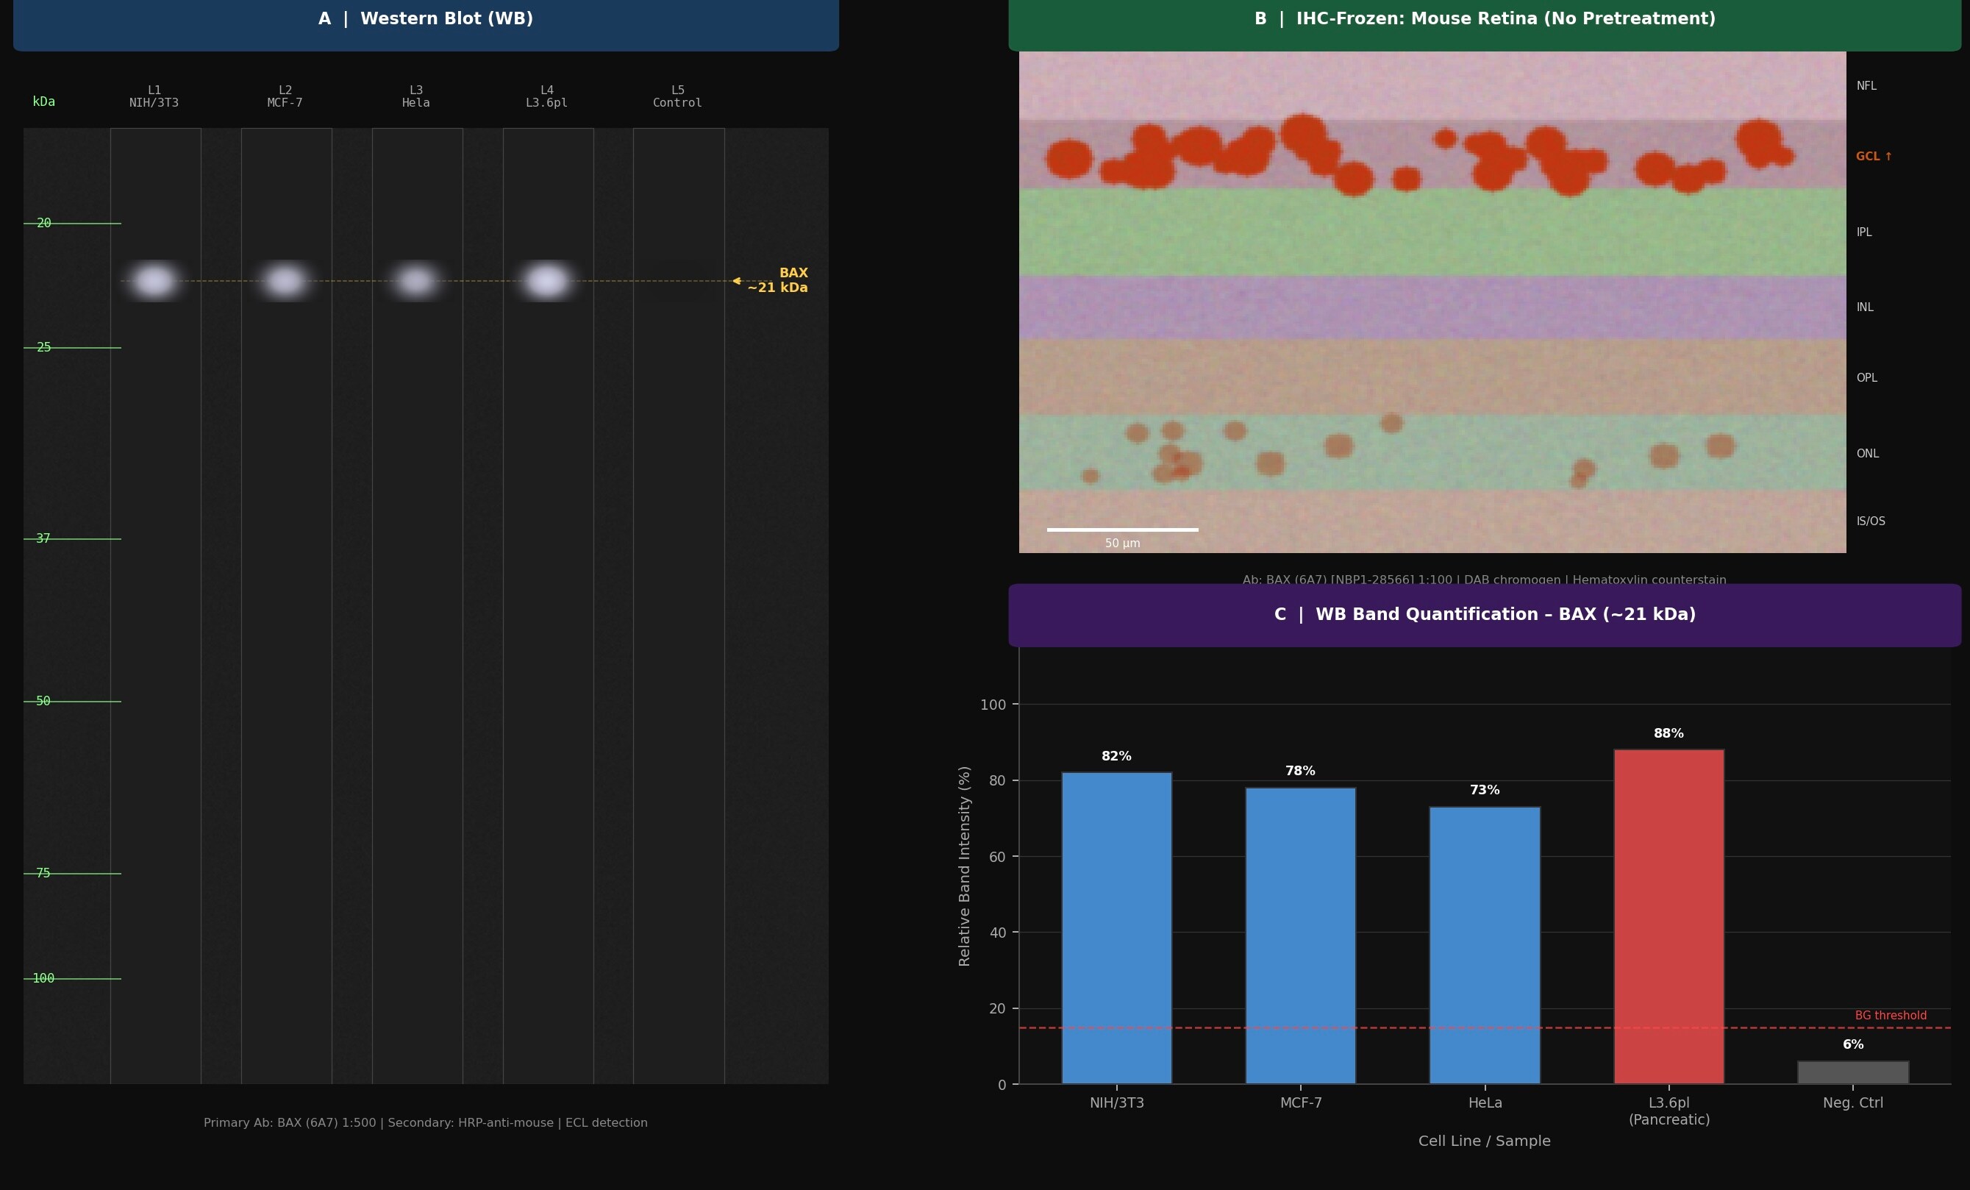Click the L3.6pl band in lane L4
This screenshot has height=1190, width=1970.
tap(547, 281)
